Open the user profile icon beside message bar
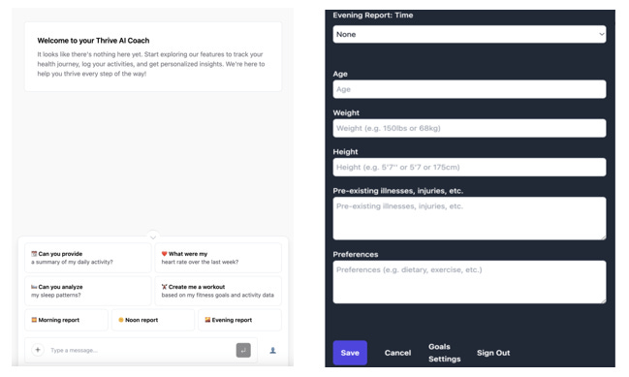 272,351
